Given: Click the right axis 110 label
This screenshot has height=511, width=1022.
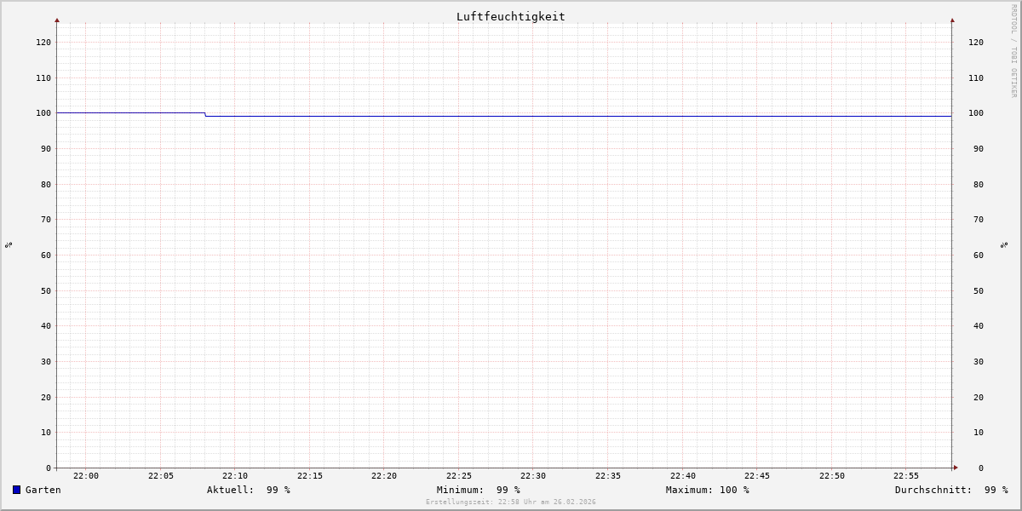Looking at the screenshot, I should pyautogui.click(x=976, y=78).
